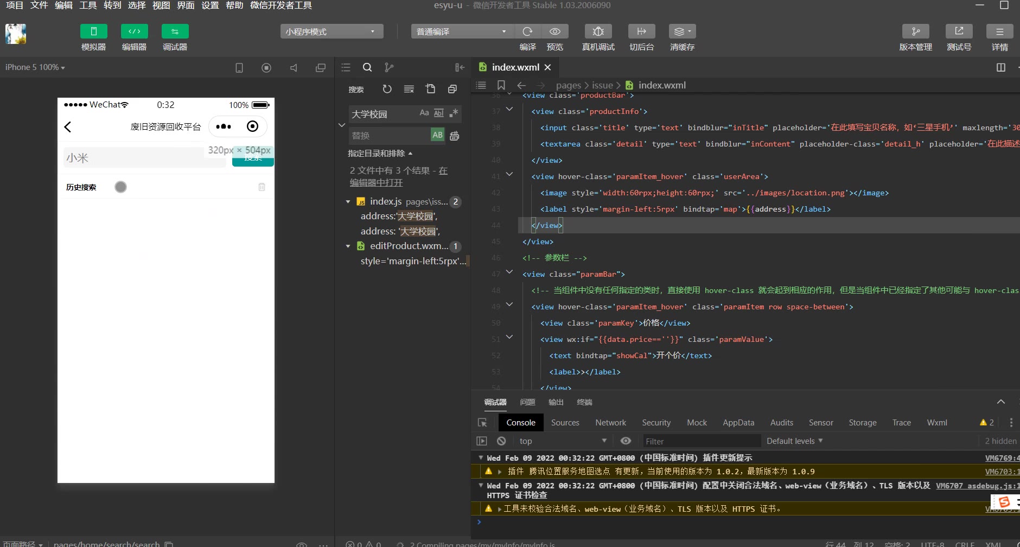The image size is (1020, 547).
Task: Toggle the simulator panel button
Action: click(x=93, y=31)
